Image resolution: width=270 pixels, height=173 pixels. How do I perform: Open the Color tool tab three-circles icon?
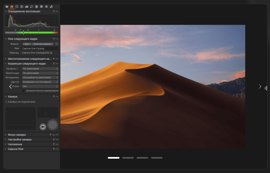(22, 6)
